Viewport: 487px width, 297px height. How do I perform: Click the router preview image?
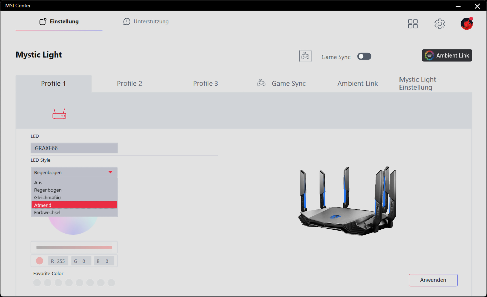pyautogui.click(x=347, y=201)
